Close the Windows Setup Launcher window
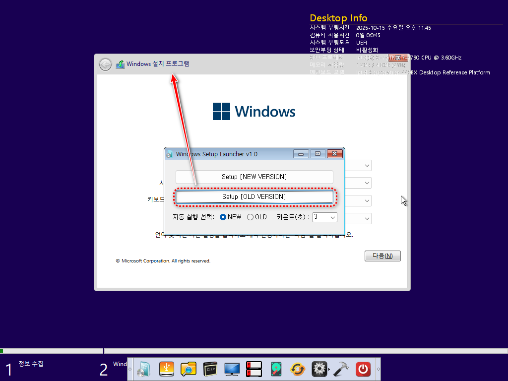 (335, 154)
